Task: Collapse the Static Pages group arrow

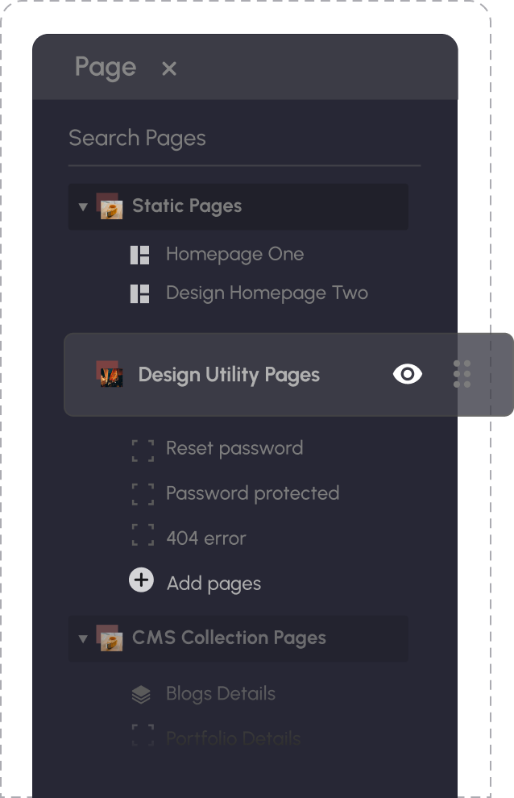Action: click(x=83, y=206)
